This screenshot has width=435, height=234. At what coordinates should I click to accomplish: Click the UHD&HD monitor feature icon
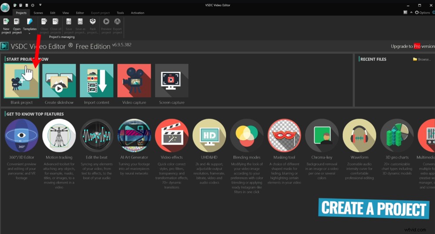(x=209, y=135)
